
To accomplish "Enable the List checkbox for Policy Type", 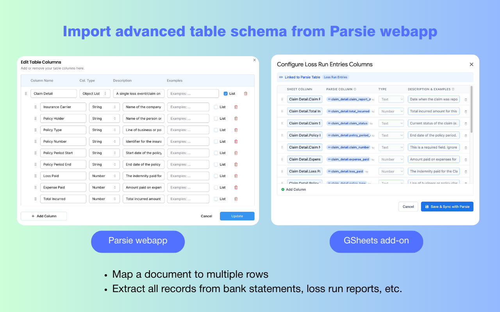I will tap(216, 130).
